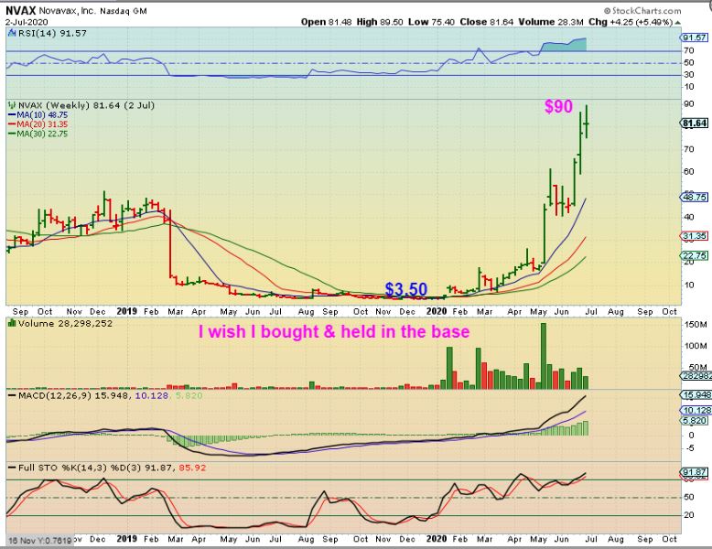
Task: Click the 81.64 last price tag on right axis
Action: coord(695,123)
